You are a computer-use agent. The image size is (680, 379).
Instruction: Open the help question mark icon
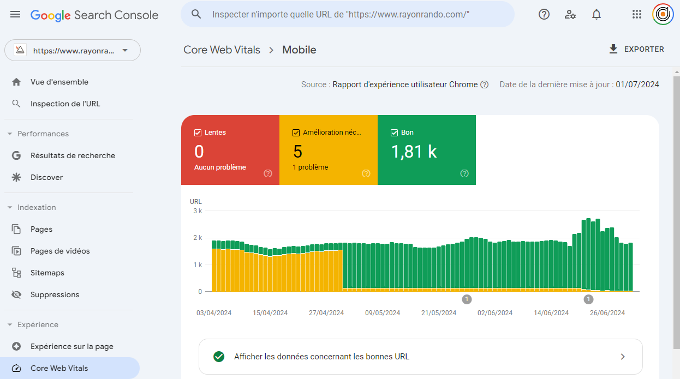[544, 14]
